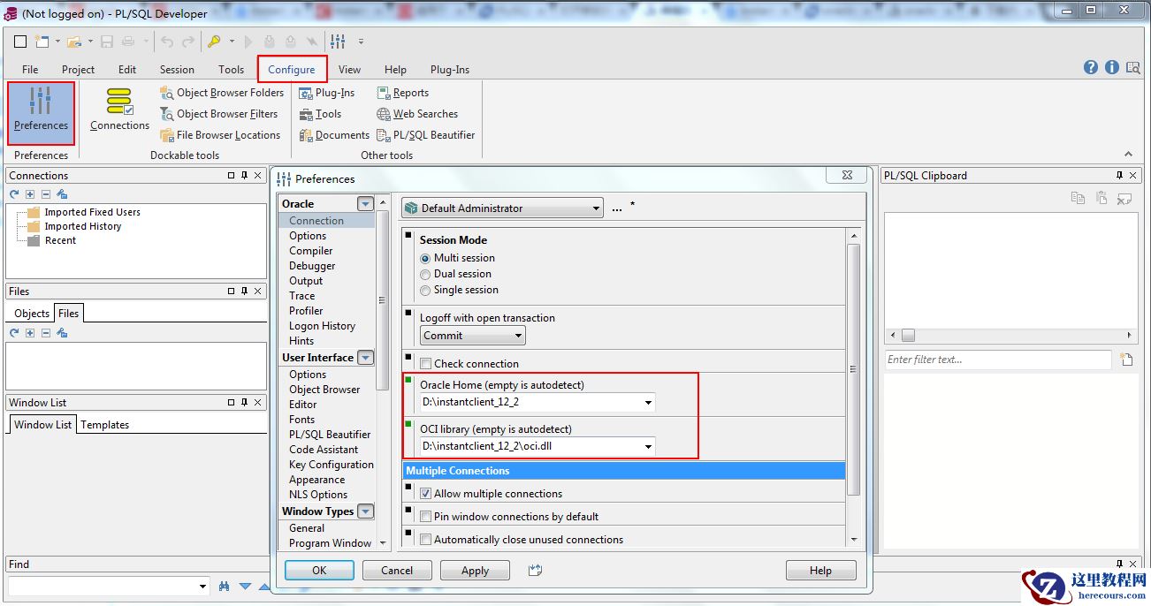
Task: Collapse the ribbon with the chevron
Action: pyautogui.click(x=1128, y=155)
